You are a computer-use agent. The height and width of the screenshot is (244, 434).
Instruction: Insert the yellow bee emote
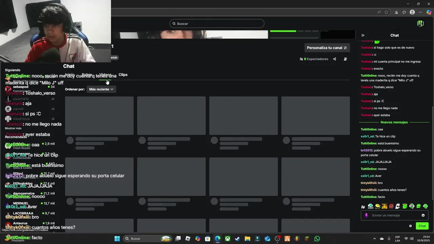[377, 206]
